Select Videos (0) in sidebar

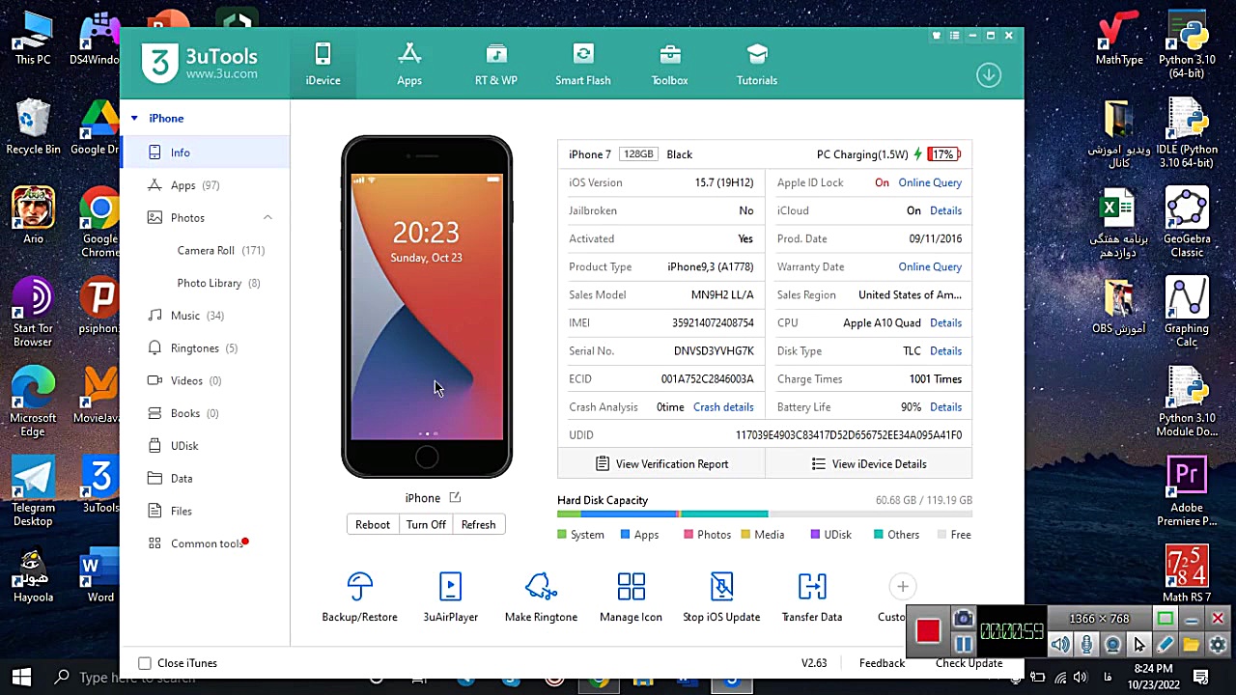coord(205,380)
